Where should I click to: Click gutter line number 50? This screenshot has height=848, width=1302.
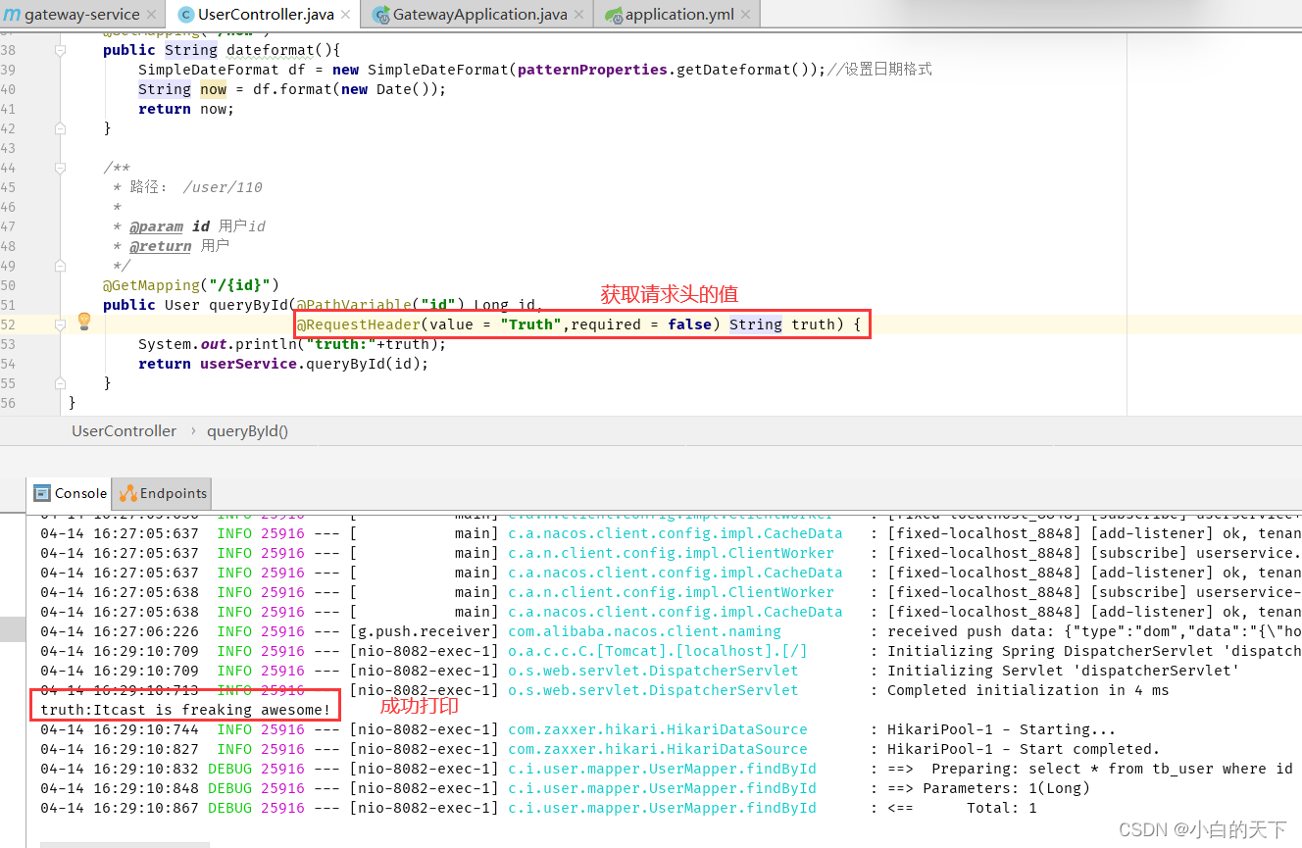[8, 285]
